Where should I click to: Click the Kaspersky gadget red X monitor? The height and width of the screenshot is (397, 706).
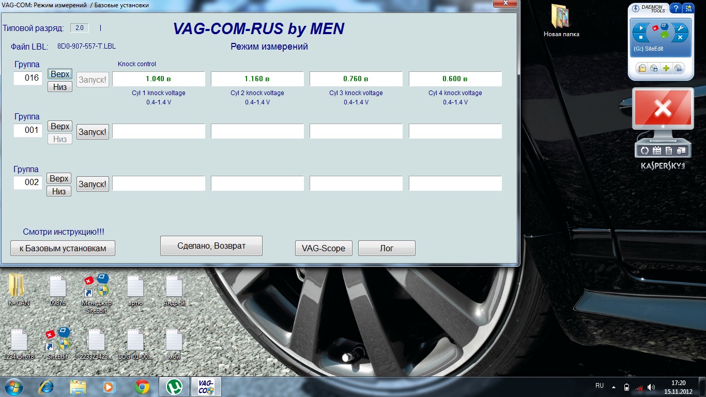(663, 110)
